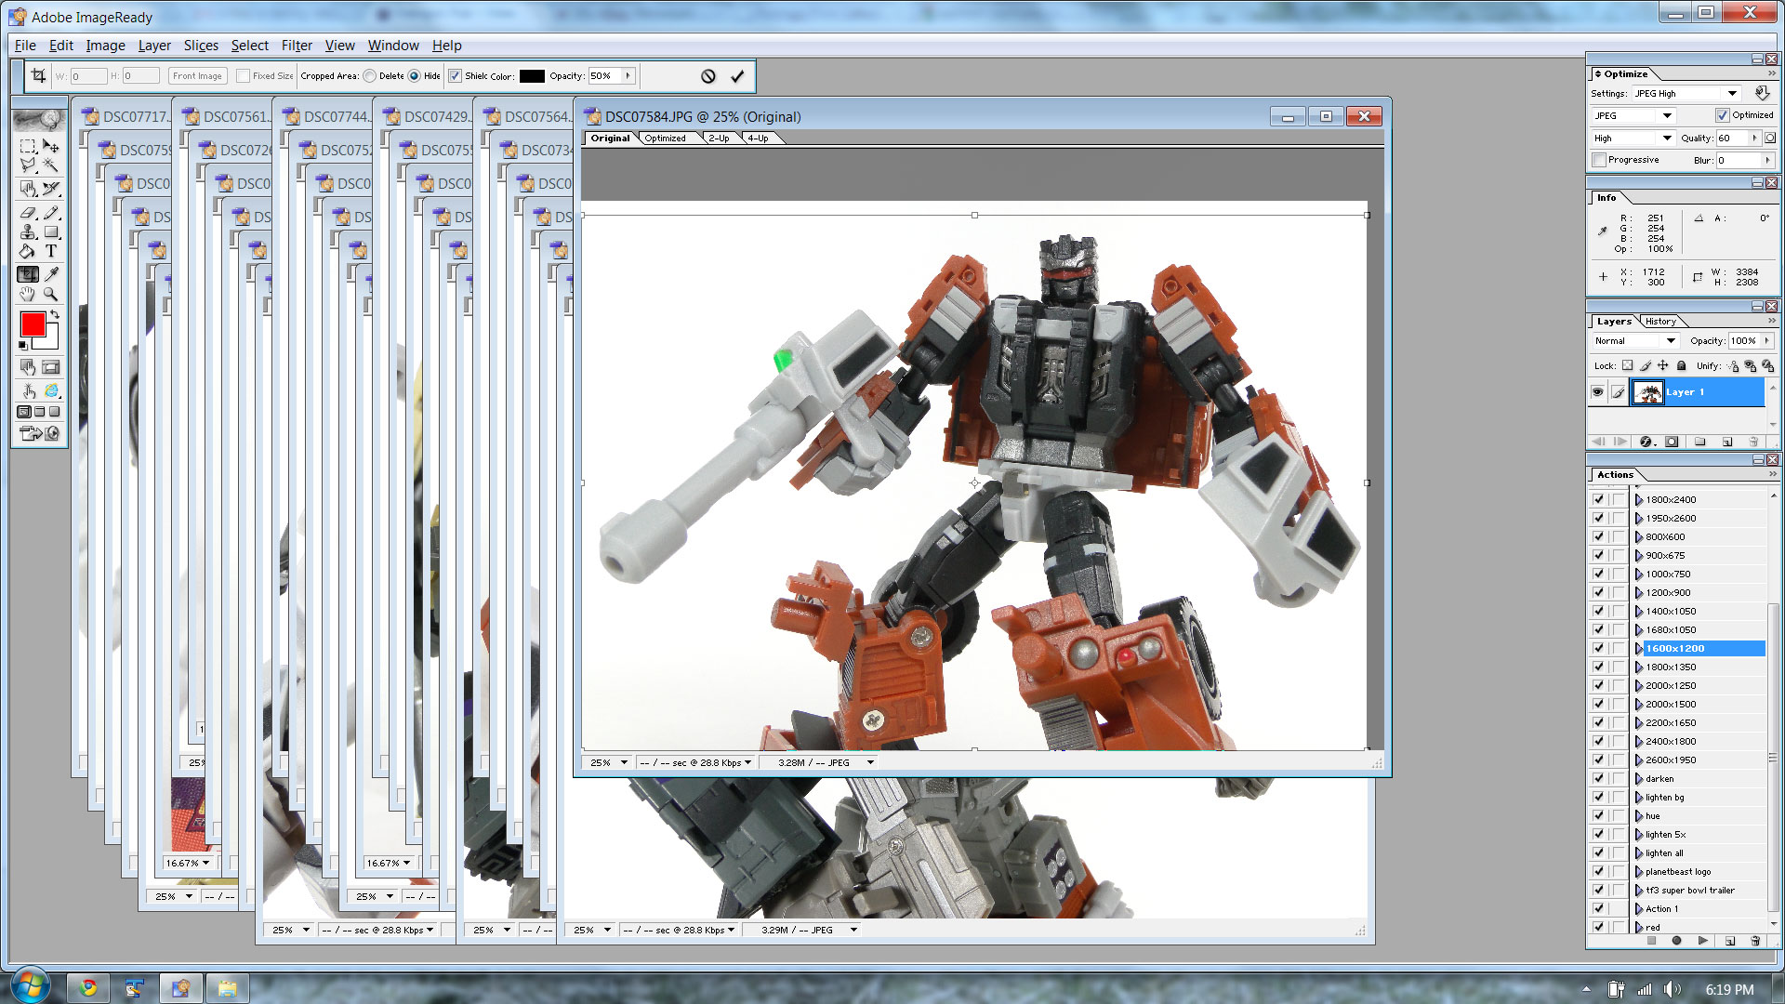Lock all on Layer 1
1785x1004 pixels.
tap(1681, 365)
